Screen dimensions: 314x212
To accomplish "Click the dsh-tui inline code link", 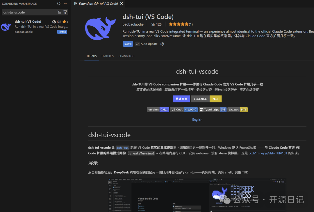I will [x=122, y=148].
